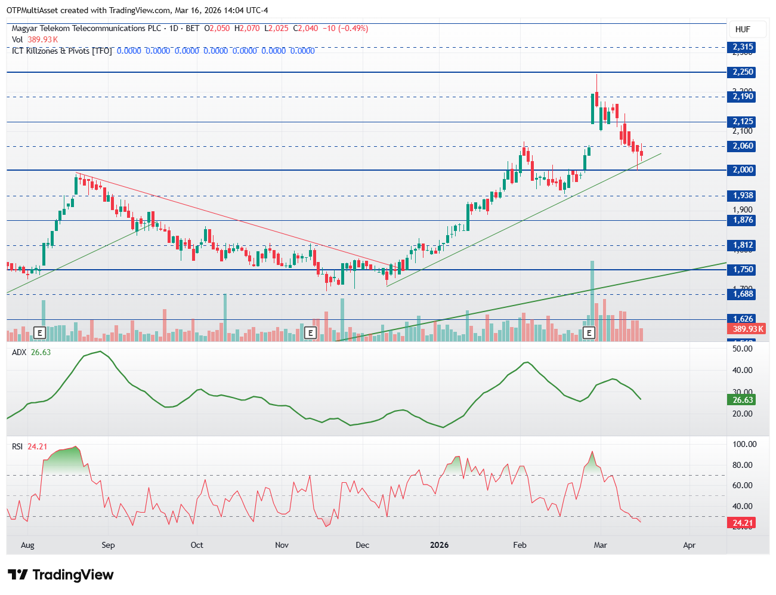Click the TradingView logo at bottom
Viewport: 776px width, 595px height.
click(x=60, y=575)
